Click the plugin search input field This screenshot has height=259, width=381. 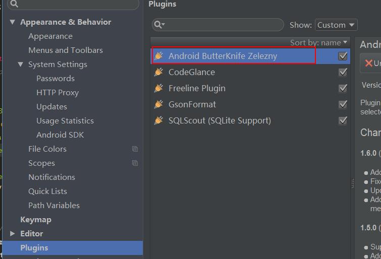[x=222, y=25]
